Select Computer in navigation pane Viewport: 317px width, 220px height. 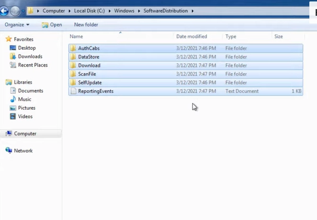[x=25, y=133]
